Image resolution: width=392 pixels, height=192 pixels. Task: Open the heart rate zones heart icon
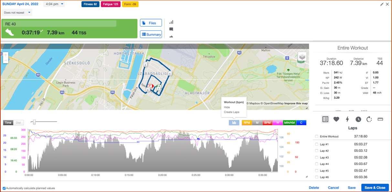pos(336,119)
